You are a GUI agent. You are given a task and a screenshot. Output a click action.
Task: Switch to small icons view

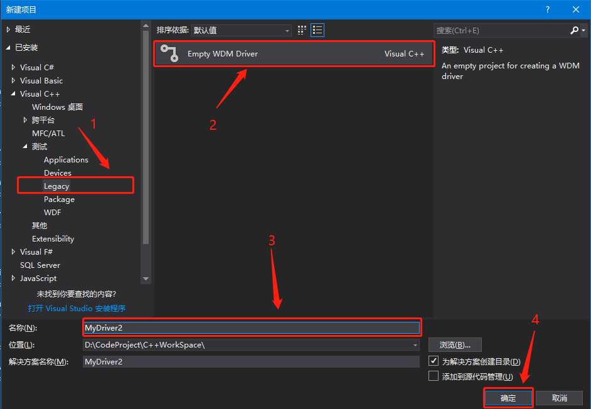(302, 30)
